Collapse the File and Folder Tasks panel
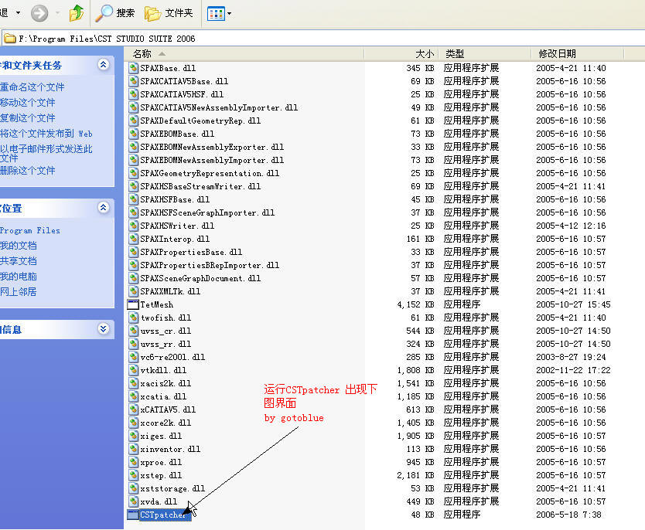Image resolution: width=645 pixels, height=530 pixels. (x=104, y=64)
